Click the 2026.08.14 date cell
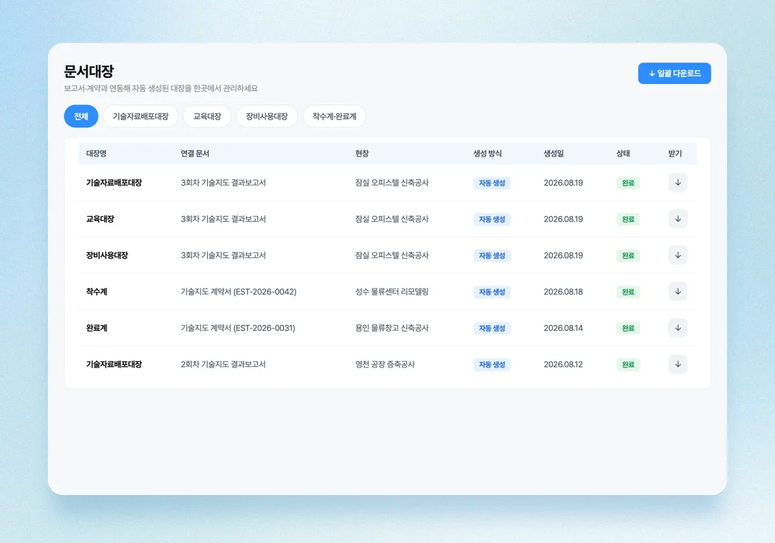This screenshot has width=775, height=543. tap(564, 328)
